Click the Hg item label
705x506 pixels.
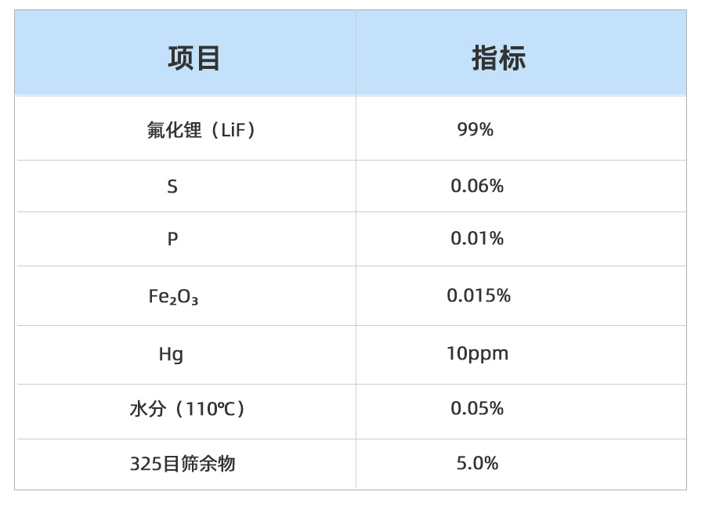coord(171,355)
